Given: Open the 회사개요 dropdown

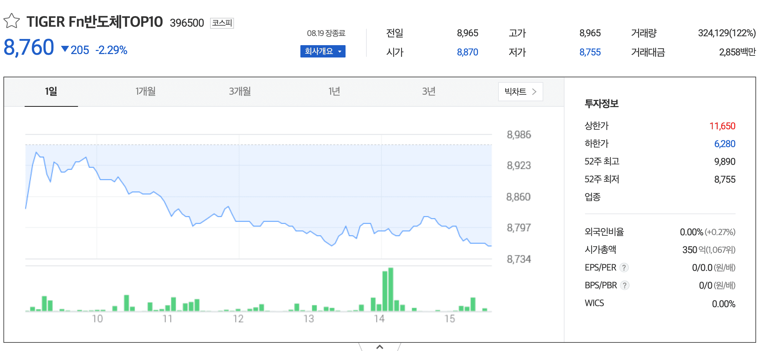Looking at the screenshot, I should click(323, 51).
